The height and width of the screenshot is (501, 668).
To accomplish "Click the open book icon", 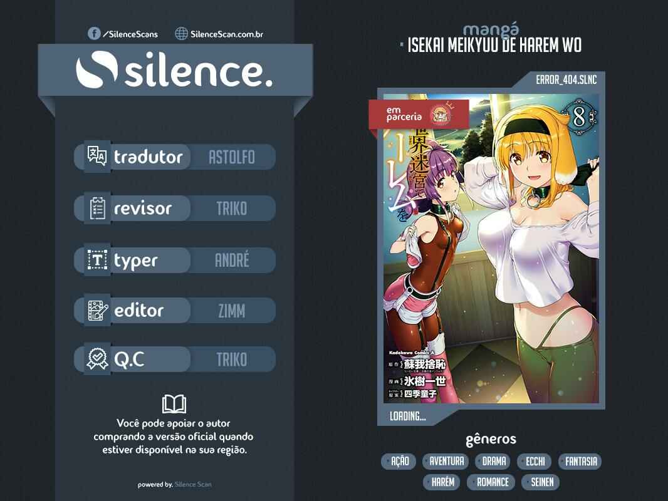I will [x=174, y=404].
